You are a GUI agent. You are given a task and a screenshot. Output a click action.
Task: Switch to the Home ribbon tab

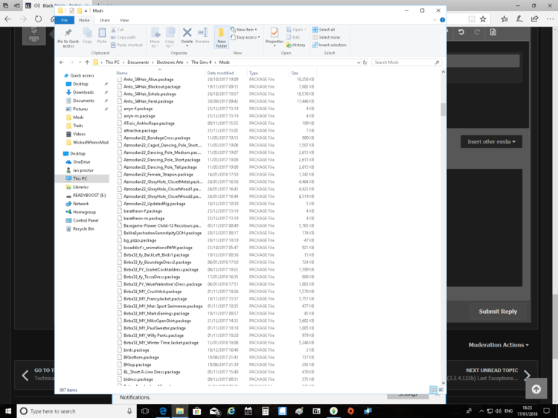click(84, 20)
